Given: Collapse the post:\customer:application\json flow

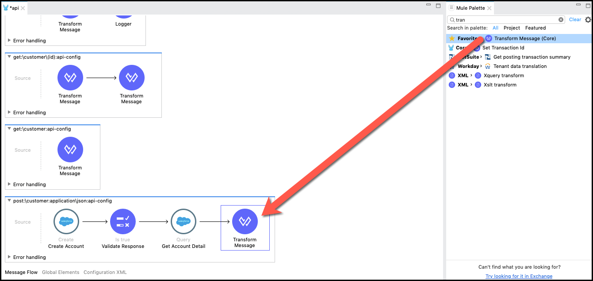Looking at the screenshot, I should [x=9, y=201].
